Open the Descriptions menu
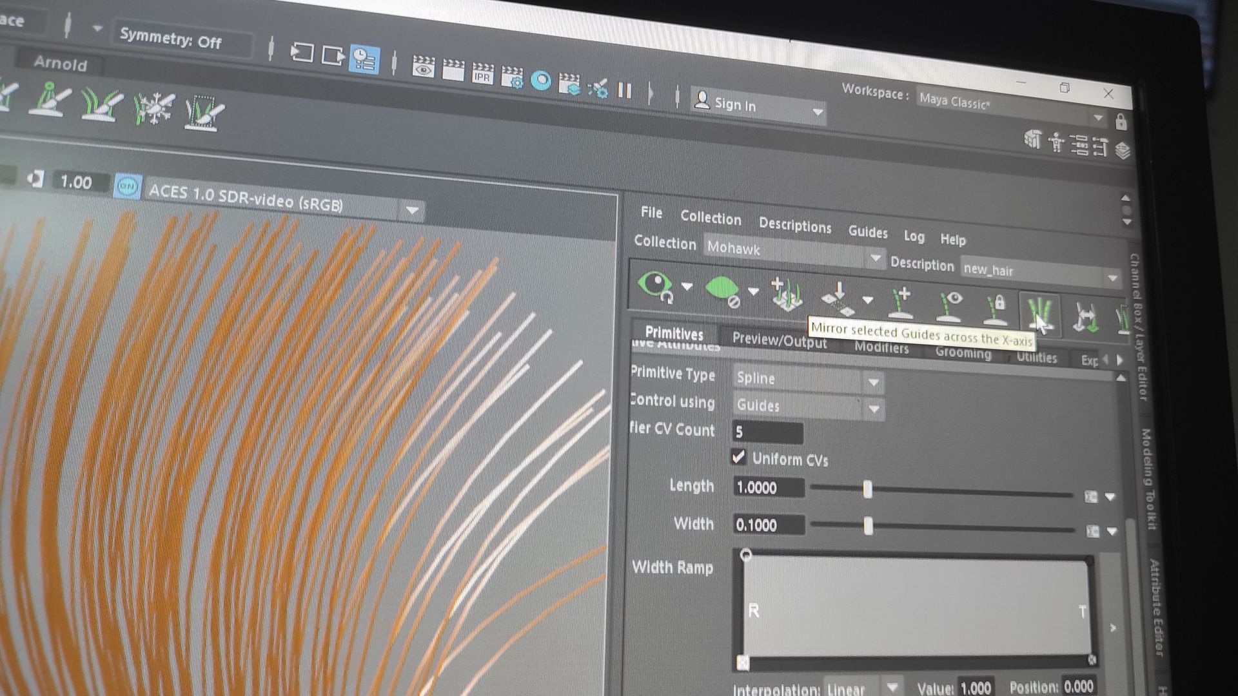Image resolution: width=1238 pixels, height=696 pixels. point(794,225)
